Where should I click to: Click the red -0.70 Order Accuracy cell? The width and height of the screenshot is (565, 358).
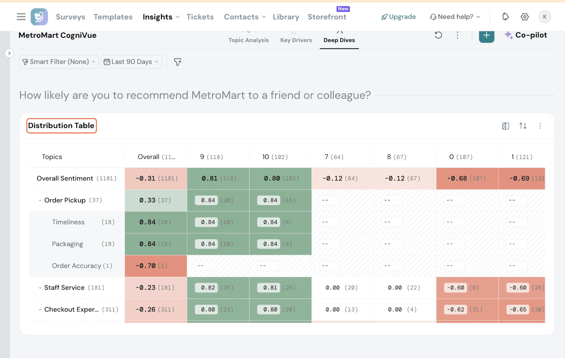point(156,266)
